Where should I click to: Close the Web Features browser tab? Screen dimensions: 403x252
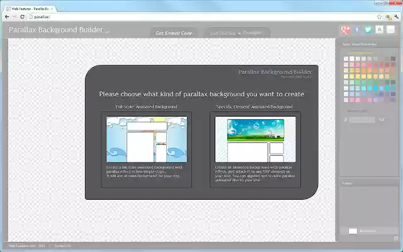coord(52,9)
